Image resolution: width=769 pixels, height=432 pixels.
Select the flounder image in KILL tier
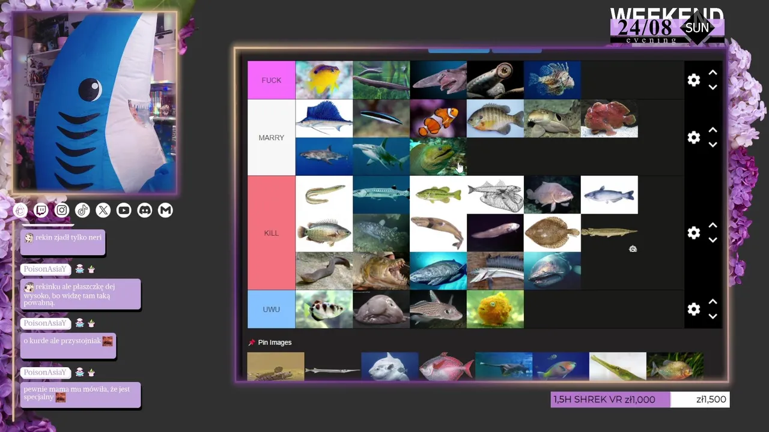pos(553,233)
